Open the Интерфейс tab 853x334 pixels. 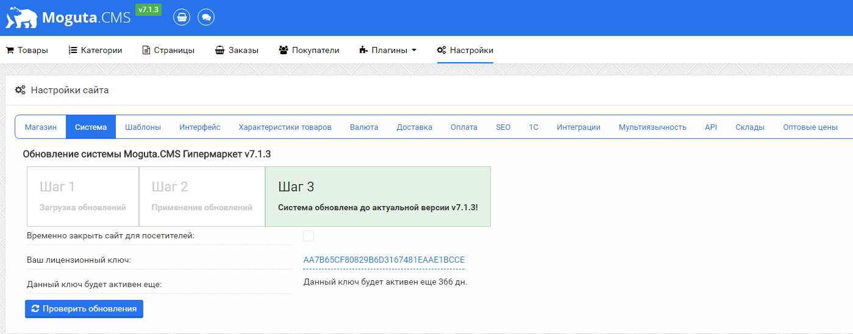[200, 127]
